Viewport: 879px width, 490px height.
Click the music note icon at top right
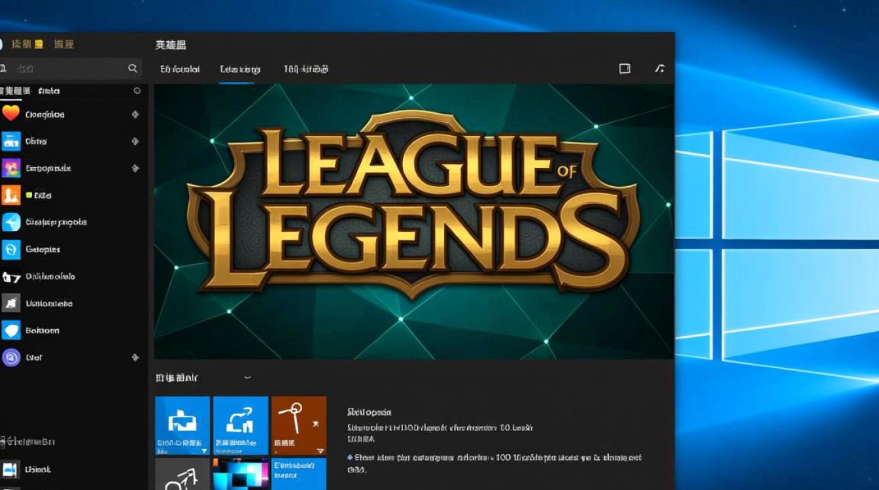pyautogui.click(x=660, y=68)
